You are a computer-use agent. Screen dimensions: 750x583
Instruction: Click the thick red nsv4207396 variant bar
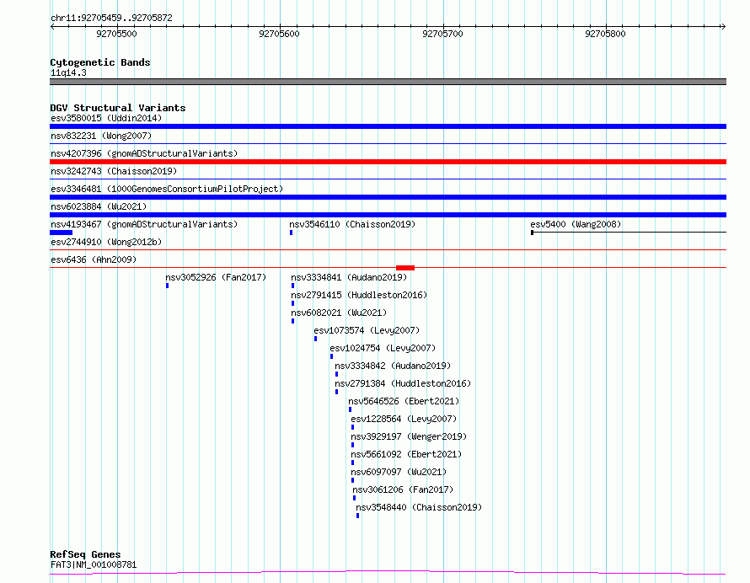point(388,162)
